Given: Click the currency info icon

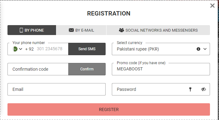Looking at the screenshot, I should [x=198, y=49].
